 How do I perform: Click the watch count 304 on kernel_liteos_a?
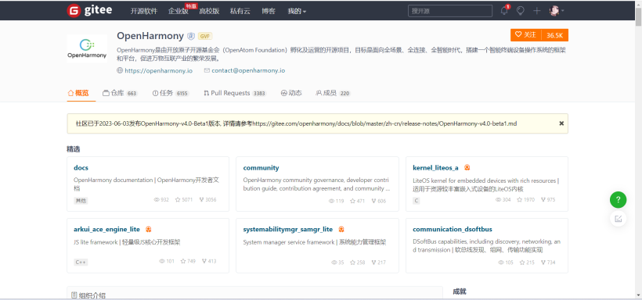(x=503, y=200)
